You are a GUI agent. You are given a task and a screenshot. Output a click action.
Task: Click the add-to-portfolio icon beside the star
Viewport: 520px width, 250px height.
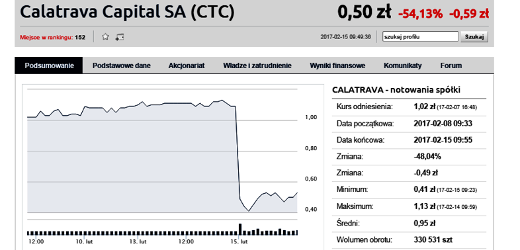click(x=119, y=37)
